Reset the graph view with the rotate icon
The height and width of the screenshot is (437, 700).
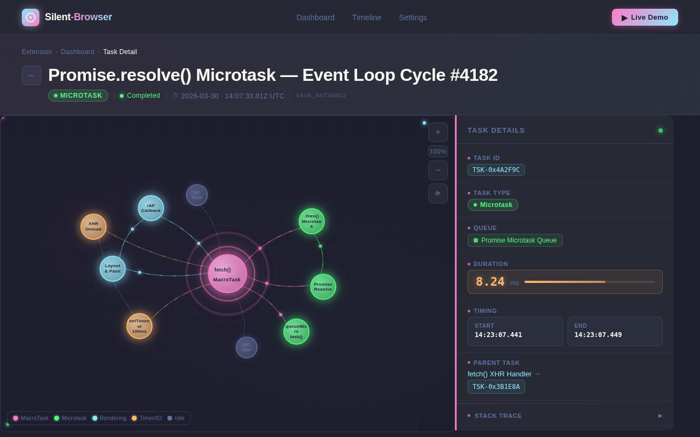coord(437,193)
